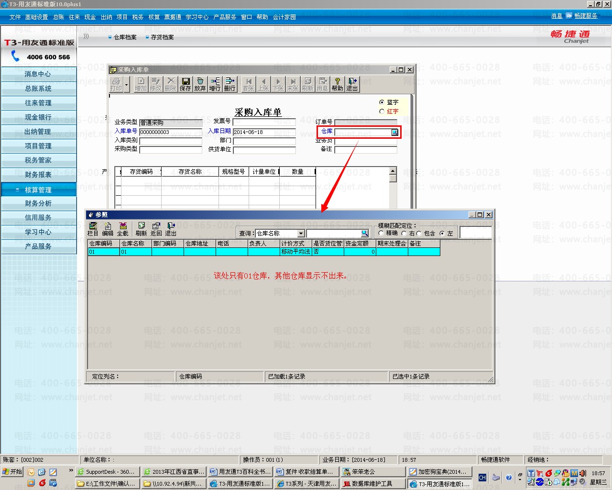The image size is (612, 490).
Task: Open the 票据通 menu
Action: coord(173,17)
